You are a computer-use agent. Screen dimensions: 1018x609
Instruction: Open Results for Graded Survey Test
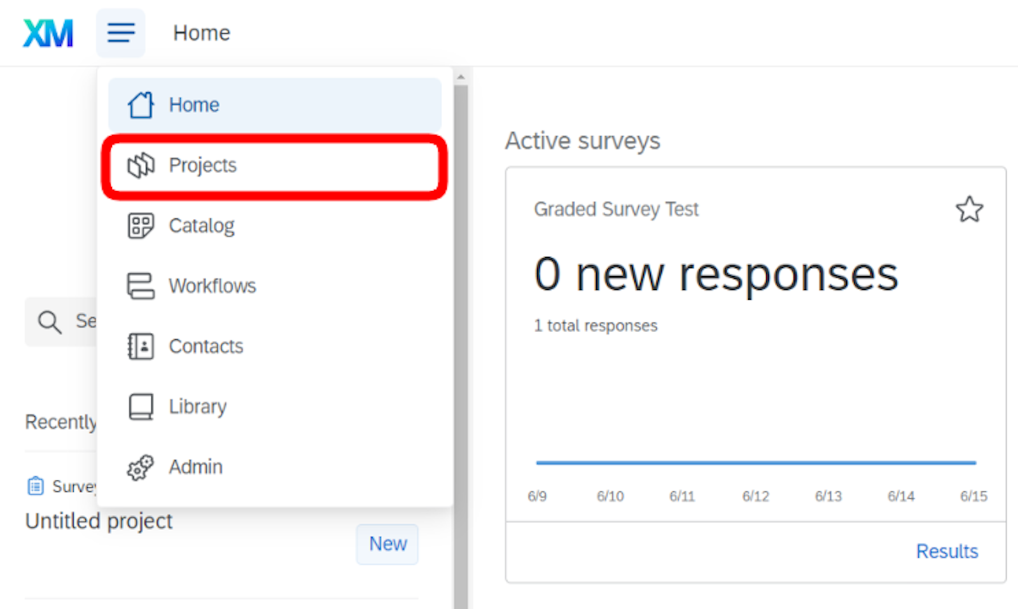click(x=946, y=551)
